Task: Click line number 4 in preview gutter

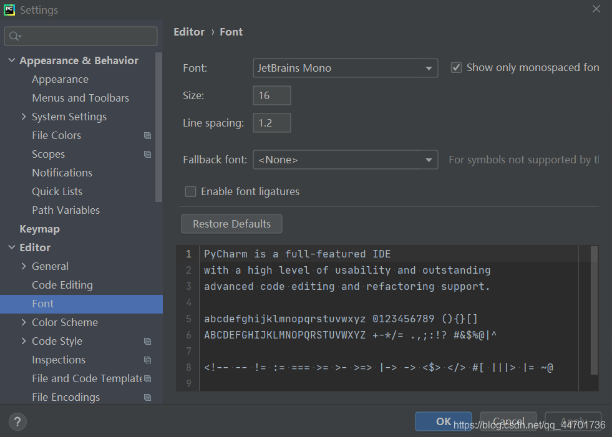Action: pos(188,302)
